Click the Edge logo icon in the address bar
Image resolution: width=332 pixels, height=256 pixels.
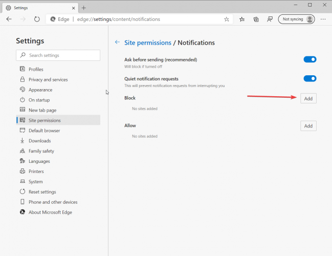tap(53, 19)
